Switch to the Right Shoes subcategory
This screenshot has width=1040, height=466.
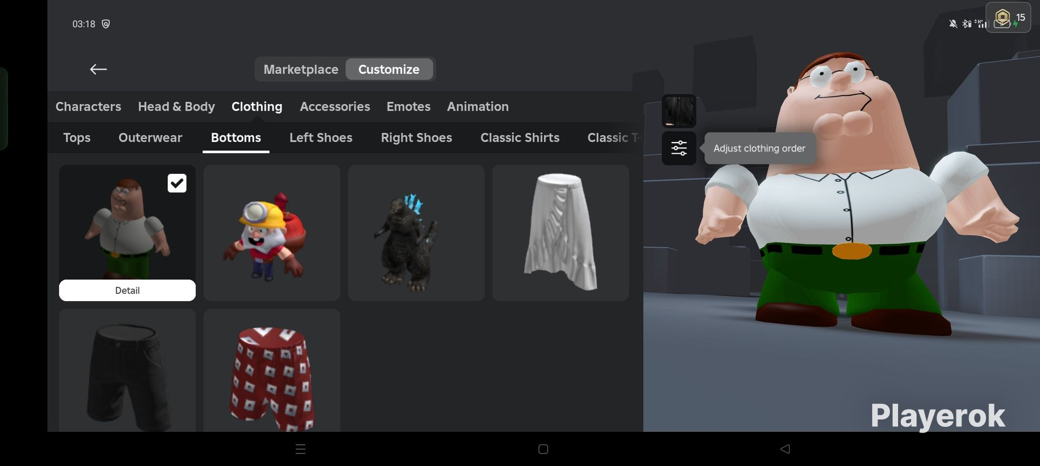tap(417, 138)
